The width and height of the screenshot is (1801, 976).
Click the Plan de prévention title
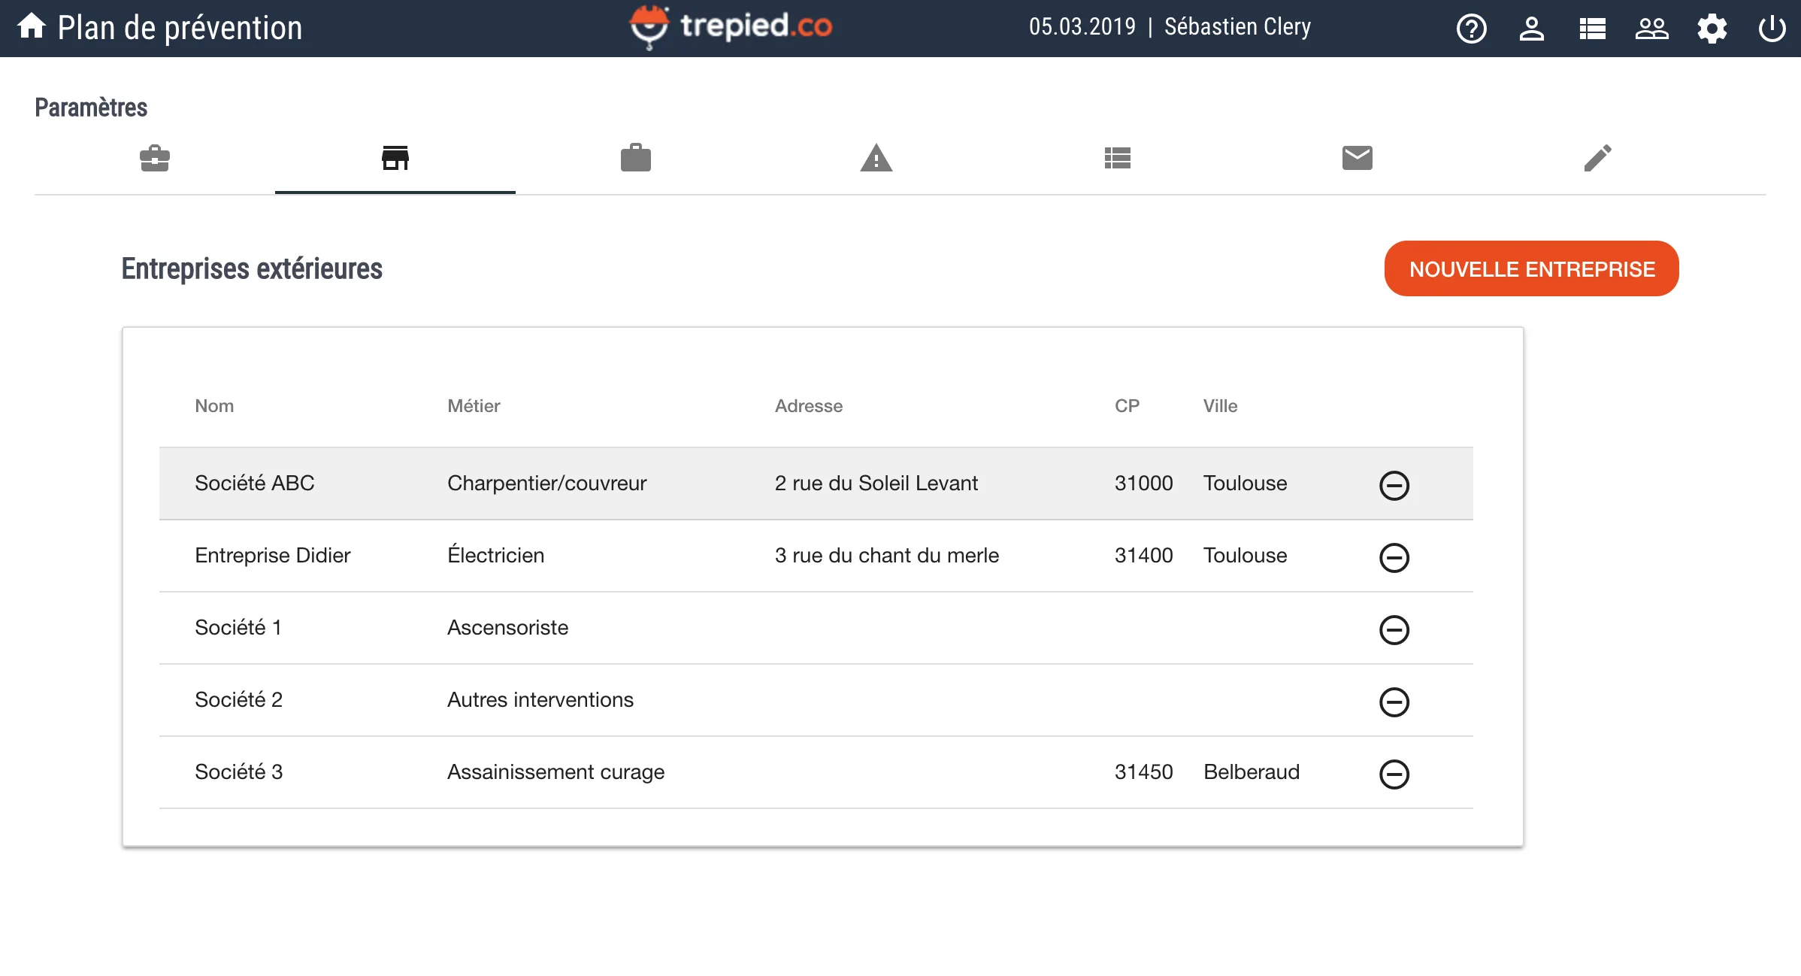pyautogui.click(x=180, y=28)
